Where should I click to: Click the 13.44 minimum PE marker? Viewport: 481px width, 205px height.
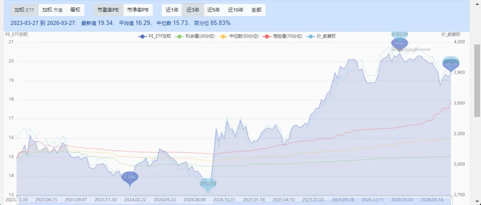coord(130,177)
